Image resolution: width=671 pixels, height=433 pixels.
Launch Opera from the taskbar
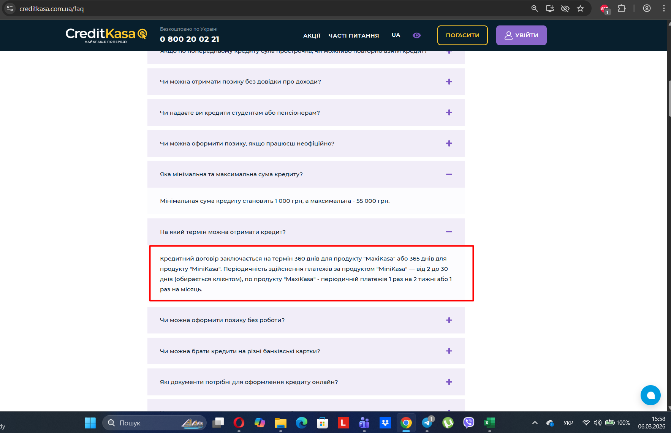click(x=239, y=423)
